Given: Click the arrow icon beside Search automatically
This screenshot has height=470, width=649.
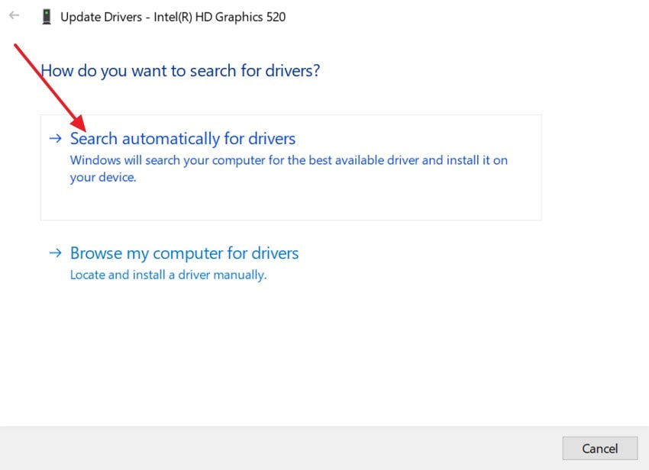Looking at the screenshot, I should 56,138.
